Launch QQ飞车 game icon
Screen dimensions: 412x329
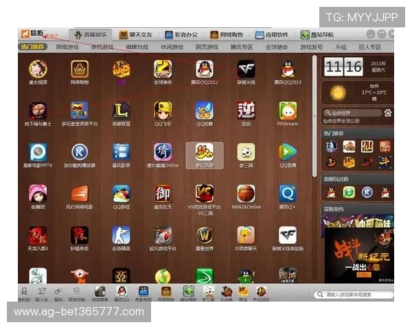point(163,110)
